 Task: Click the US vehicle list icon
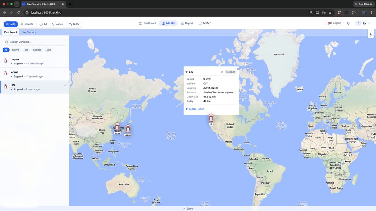[6, 86]
